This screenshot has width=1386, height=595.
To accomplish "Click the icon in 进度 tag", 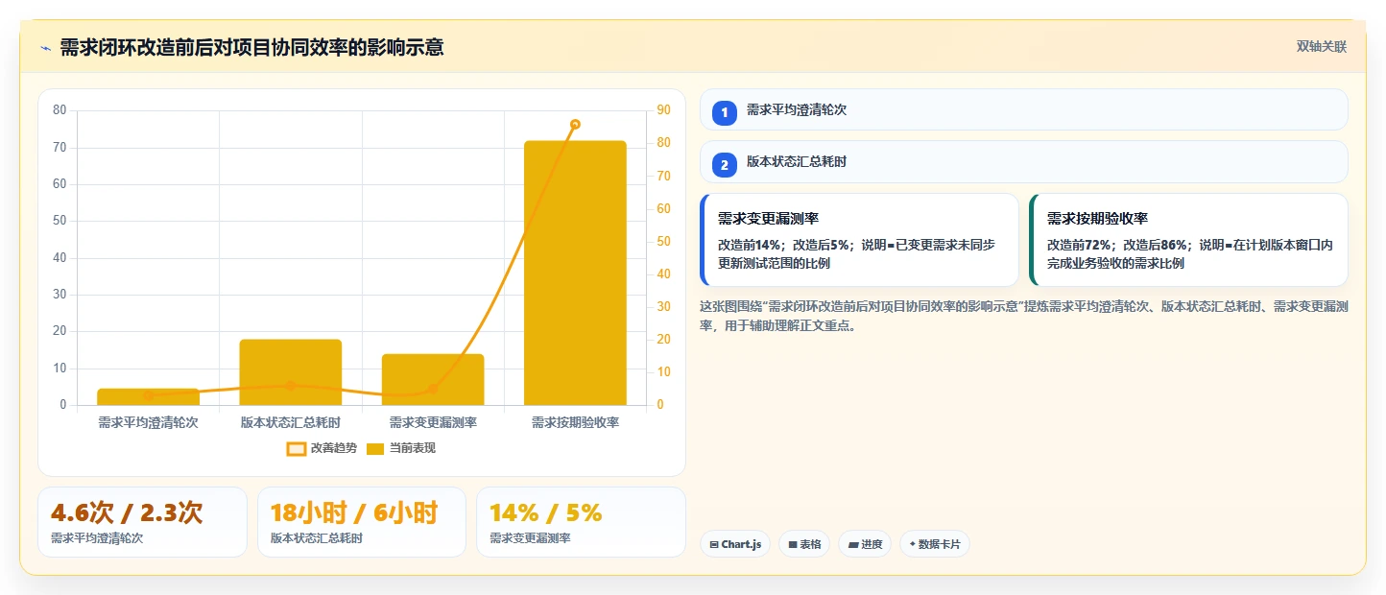I will (x=853, y=544).
